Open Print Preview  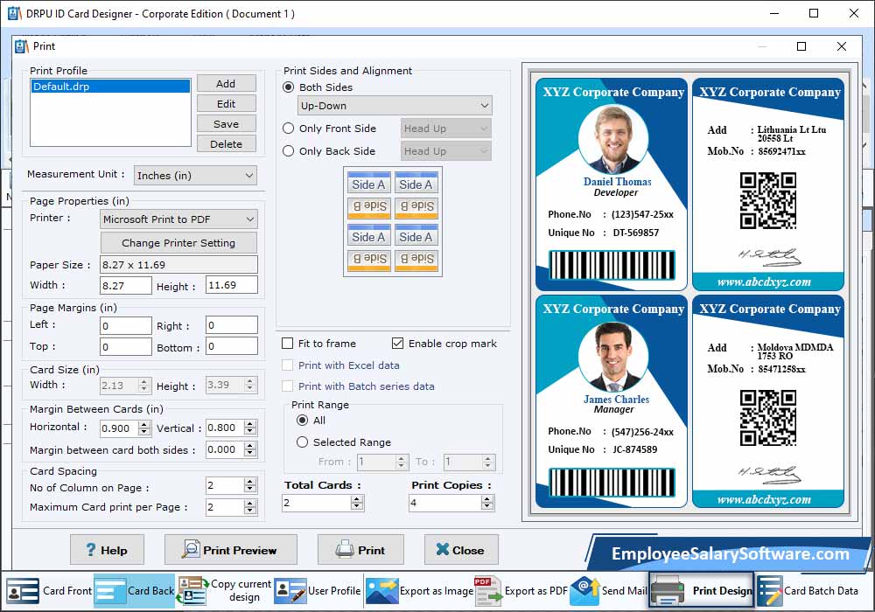coord(230,550)
